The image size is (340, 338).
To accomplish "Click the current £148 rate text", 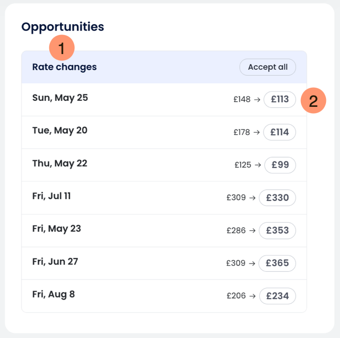I will pos(242,100).
